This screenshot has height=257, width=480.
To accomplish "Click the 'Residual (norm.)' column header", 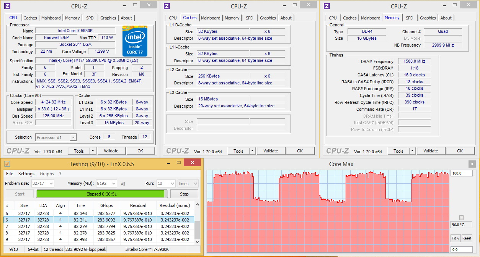I will [175, 205].
